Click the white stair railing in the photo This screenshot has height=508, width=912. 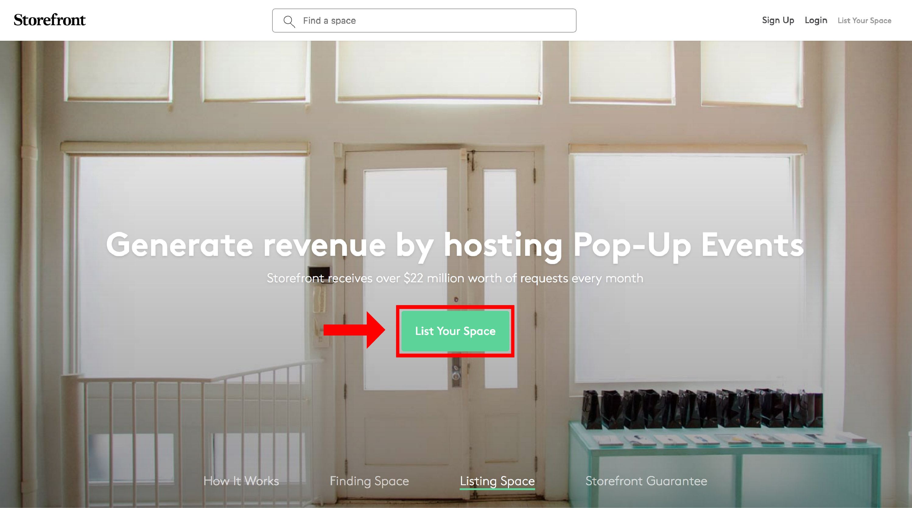[191, 432]
